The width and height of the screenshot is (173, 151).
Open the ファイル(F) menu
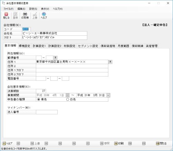tap(8, 9)
